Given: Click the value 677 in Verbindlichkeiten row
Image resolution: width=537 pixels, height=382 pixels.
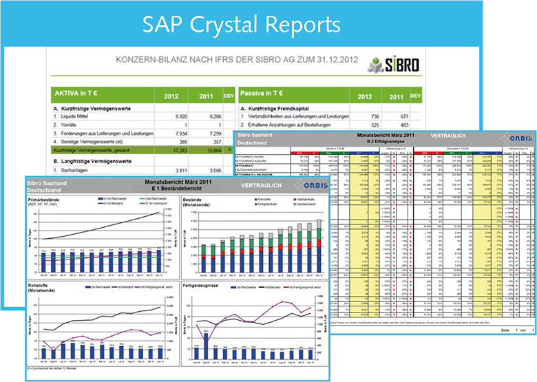Looking at the screenshot, I should click(404, 117).
